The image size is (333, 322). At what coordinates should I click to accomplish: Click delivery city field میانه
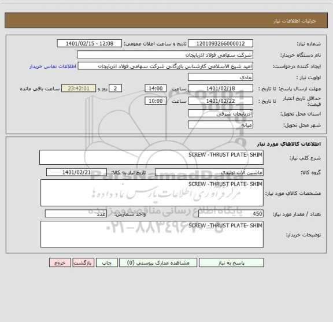[x=220, y=125]
